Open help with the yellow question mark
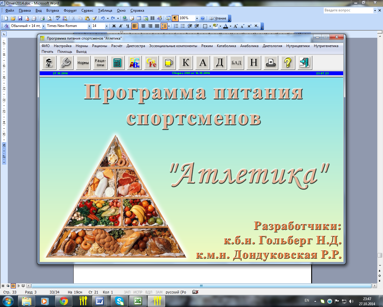This screenshot has width=383, height=307. (x=288, y=63)
